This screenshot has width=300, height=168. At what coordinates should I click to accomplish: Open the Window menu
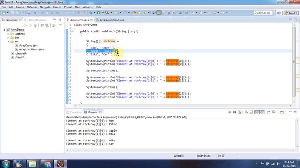pyautogui.click(x=88, y=7)
